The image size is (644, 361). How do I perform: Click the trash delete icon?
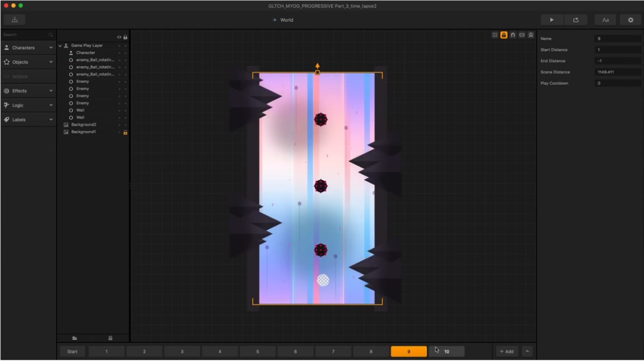coord(110,338)
